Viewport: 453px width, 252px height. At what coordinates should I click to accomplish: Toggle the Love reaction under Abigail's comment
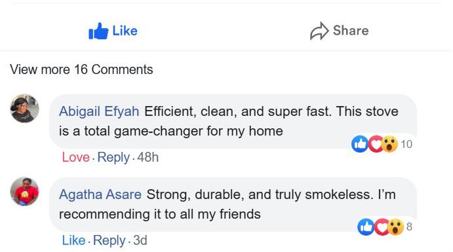(x=75, y=158)
